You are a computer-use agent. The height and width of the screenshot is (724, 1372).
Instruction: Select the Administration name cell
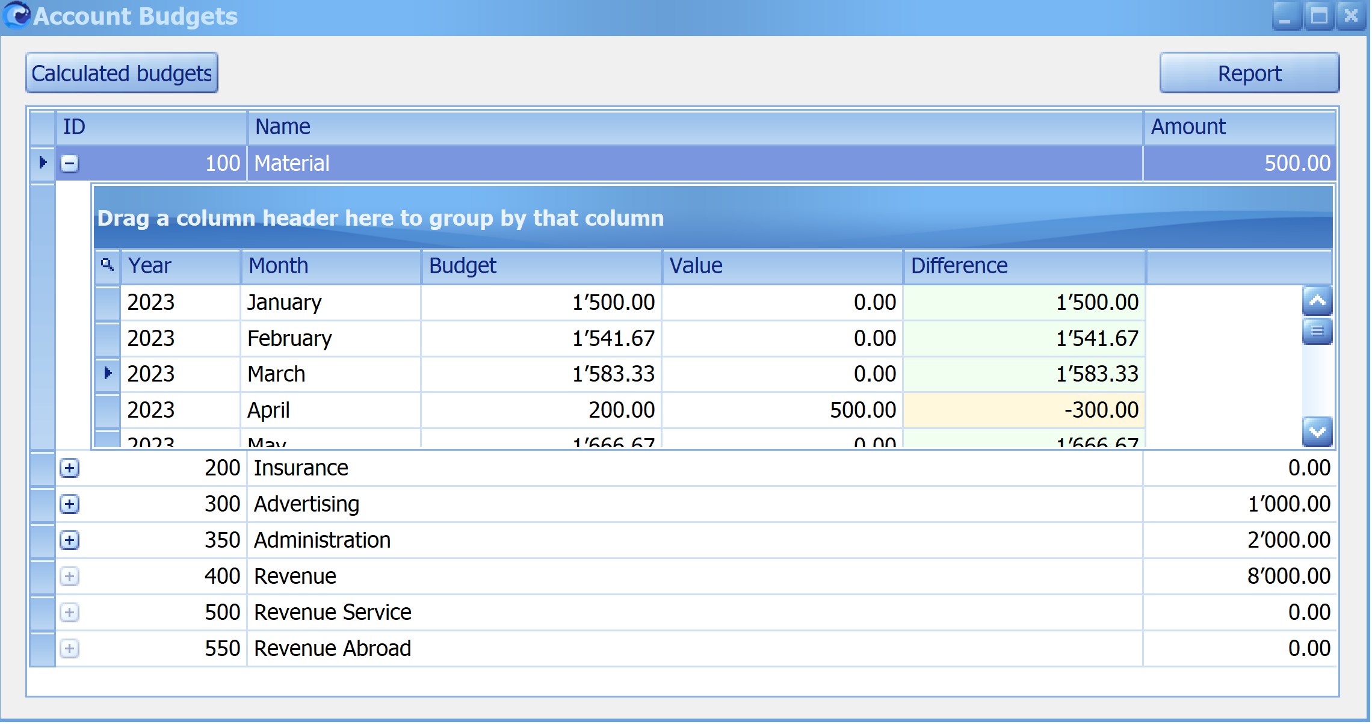(x=695, y=540)
